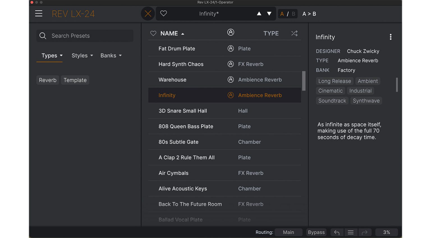Shuffle the preset list order
This screenshot has width=431, height=238.
coord(294,33)
